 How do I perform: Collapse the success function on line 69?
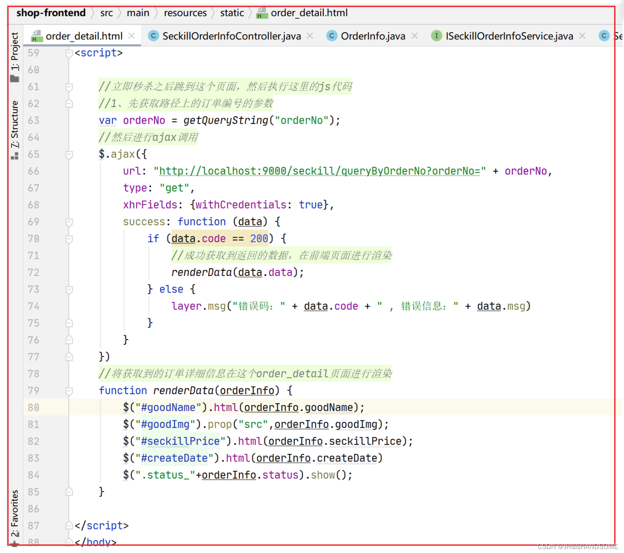coord(69,222)
